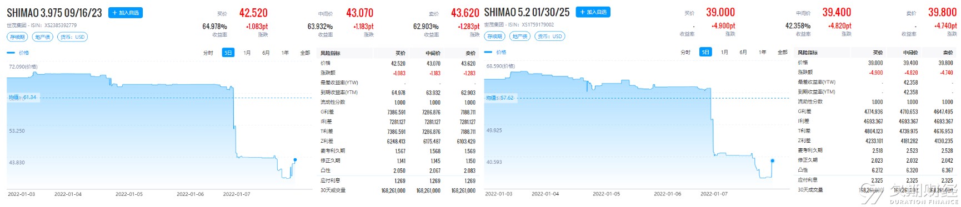This screenshot has height=207, width=961.
Task: Select 6月 range on SHIMAO 5.2 chart
Action: [x=743, y=53]
